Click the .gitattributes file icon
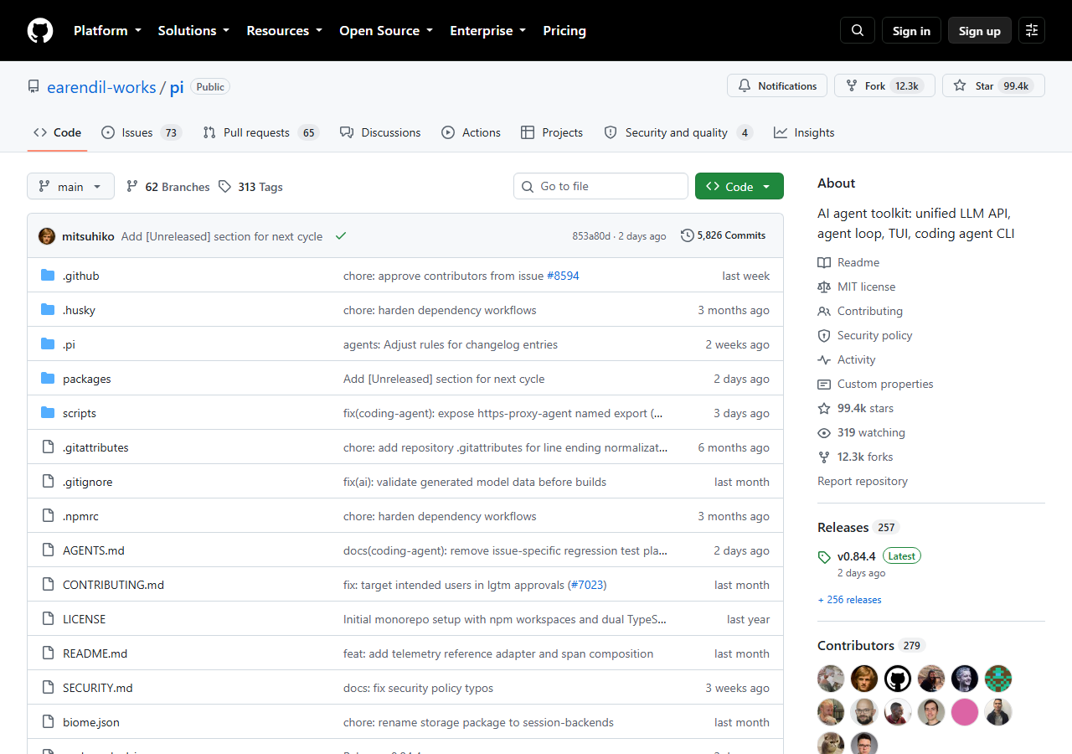This screenshot has width=1072, height=754. 48,447
